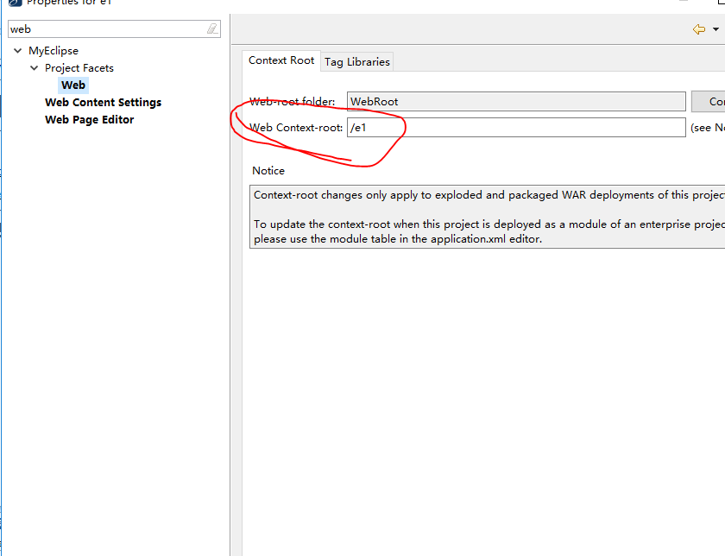The image size is (725, 556).
Task: Click the Web Context-root field containing /e1
Action: [516, 127]
